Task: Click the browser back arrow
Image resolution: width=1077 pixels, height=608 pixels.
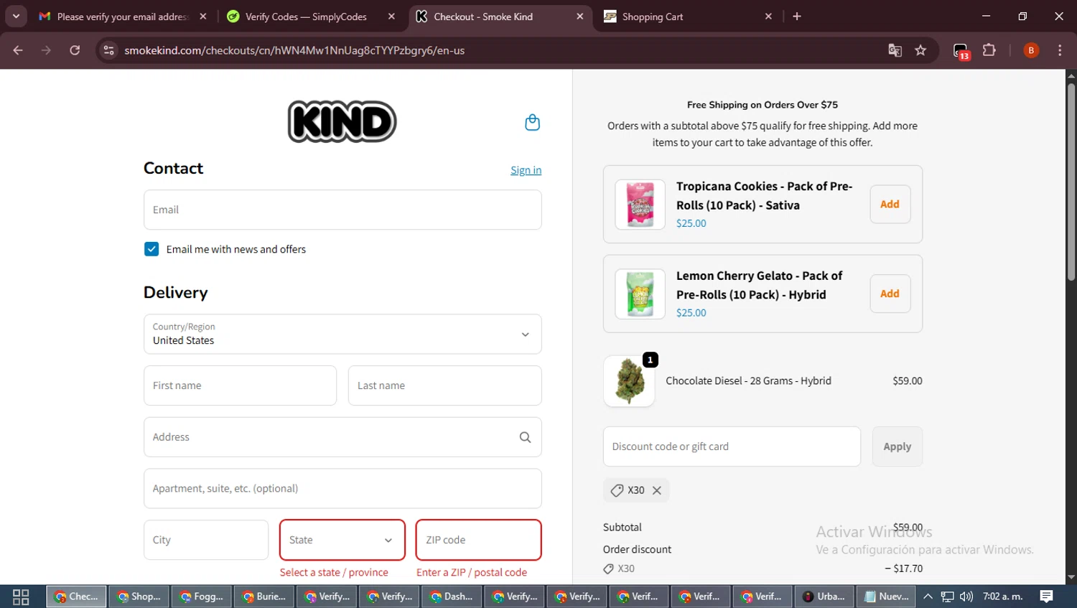Action: [18, 50]
